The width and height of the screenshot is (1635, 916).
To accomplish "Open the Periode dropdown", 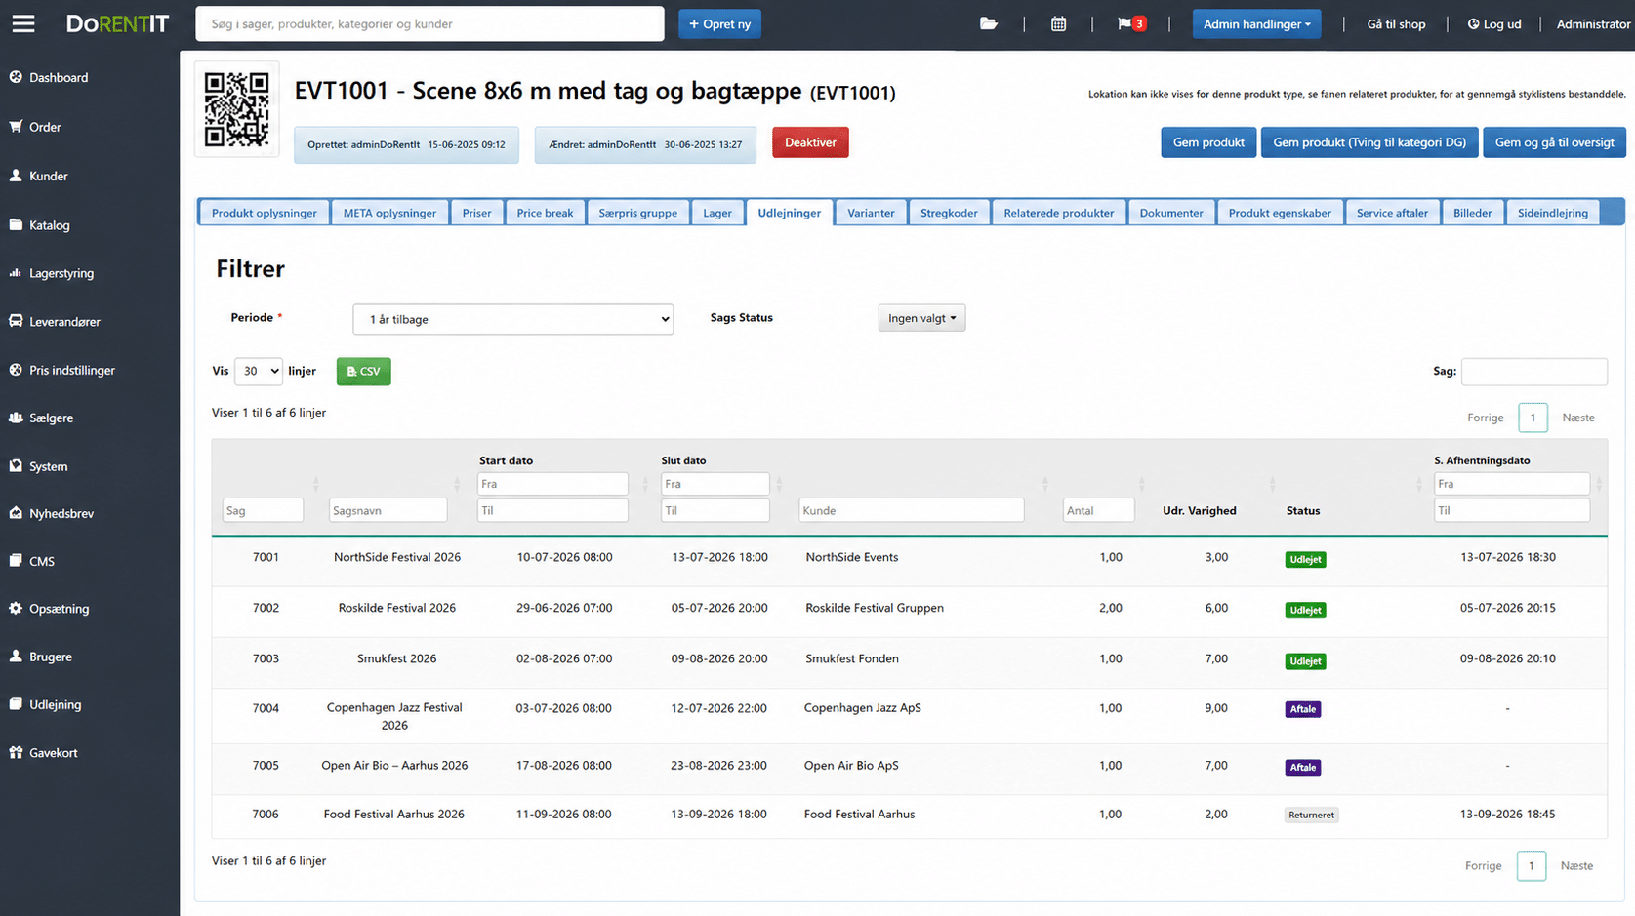I will tap(512, 319).
